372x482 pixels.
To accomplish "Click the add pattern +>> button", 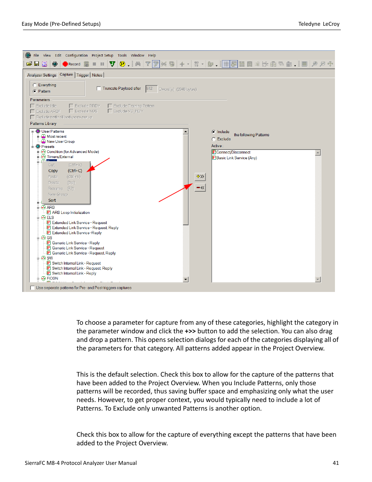I will (x=200, y=177).
